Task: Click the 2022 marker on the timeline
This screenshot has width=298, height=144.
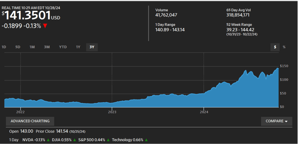Action: (x=20, y=111)
